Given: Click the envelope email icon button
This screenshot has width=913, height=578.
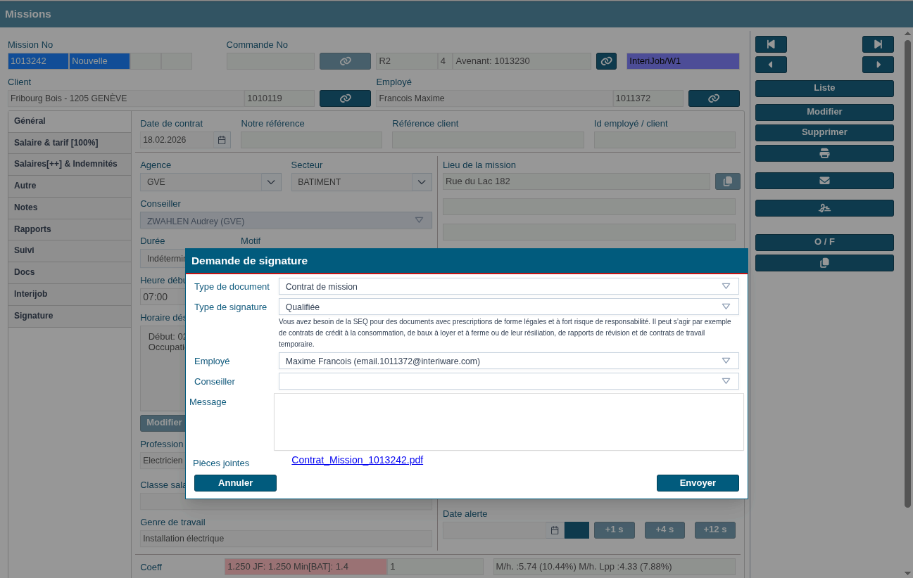Looking at the screenshot, I should [824, 181].
